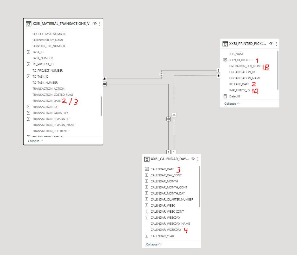Select cross-filter direction icon on the top relationship line
Viewport: 297px width, 255px height.
coord(162,74)
